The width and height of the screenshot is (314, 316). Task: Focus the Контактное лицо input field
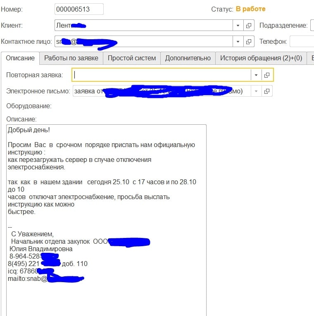click(x=143, y=42)
